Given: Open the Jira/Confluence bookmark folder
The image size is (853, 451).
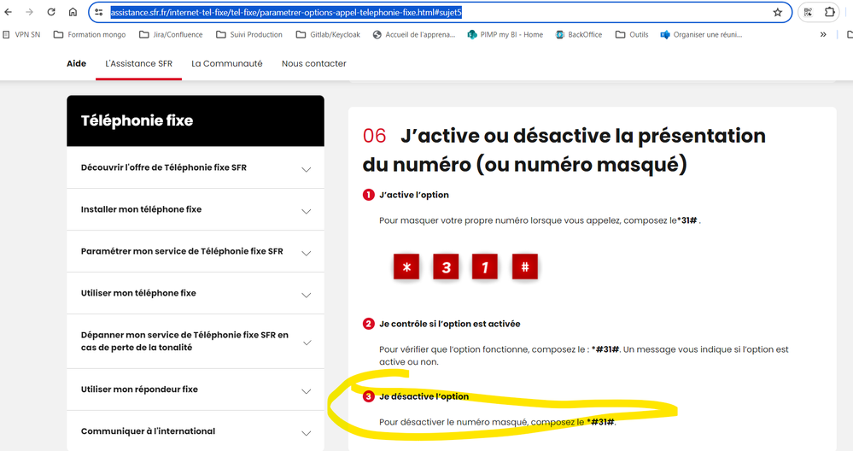Looking at the screenshot, I should pyautogui.click(x=171, y=34).
